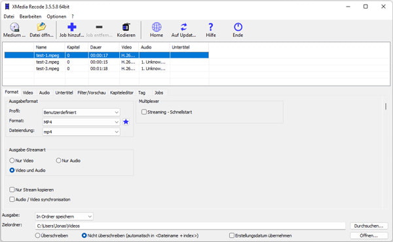The height and width of the screenshot is (242, 393).
Task: Open the ? menu in menu bar
Action: (x=73, y=16)
